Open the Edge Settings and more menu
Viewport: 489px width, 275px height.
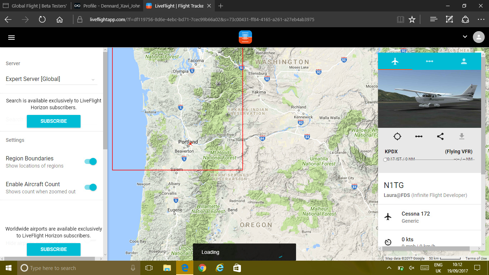(481, 20)
